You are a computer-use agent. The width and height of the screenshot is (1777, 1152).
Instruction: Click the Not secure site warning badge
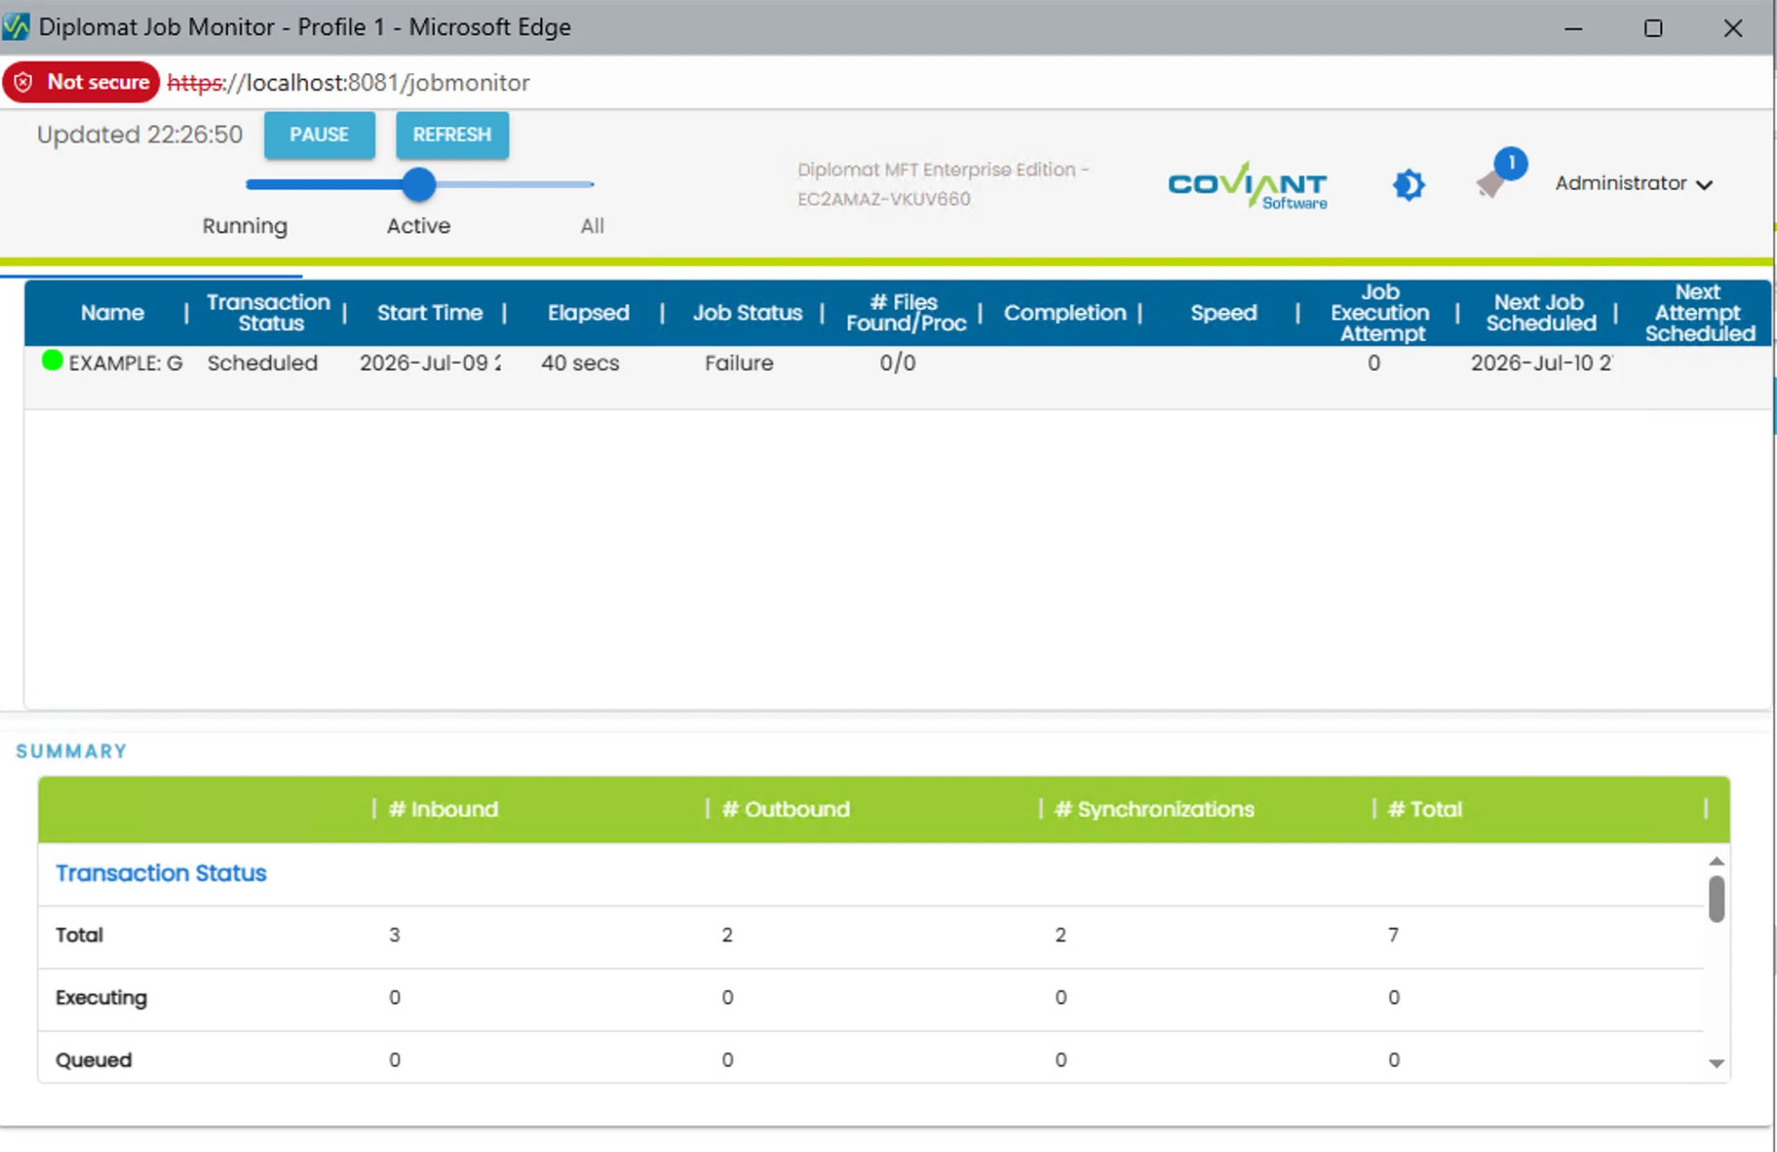[82, 83]
